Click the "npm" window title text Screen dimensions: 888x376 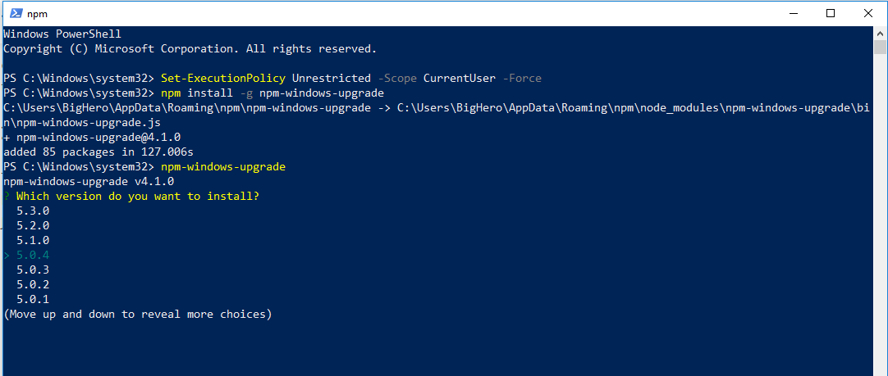click(37, 13)
